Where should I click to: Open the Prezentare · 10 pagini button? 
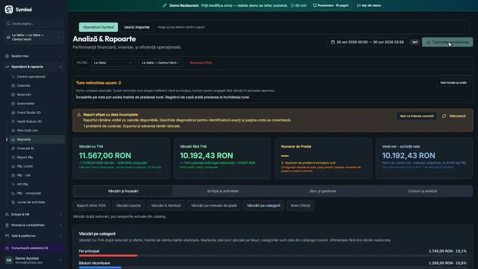click(330, 6)
